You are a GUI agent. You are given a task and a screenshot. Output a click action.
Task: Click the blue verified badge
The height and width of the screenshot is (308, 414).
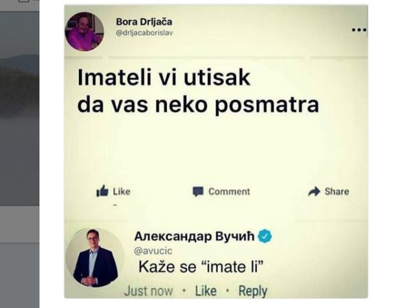(x=265, y=236)
